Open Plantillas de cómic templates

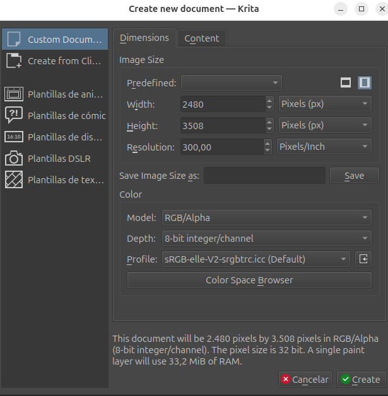click(55, 115)
